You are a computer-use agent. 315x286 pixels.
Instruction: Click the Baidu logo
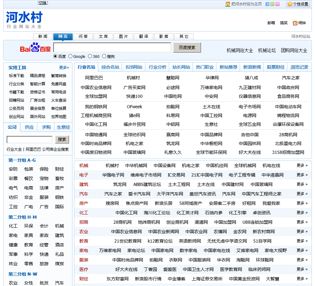(x=35, y=48)
